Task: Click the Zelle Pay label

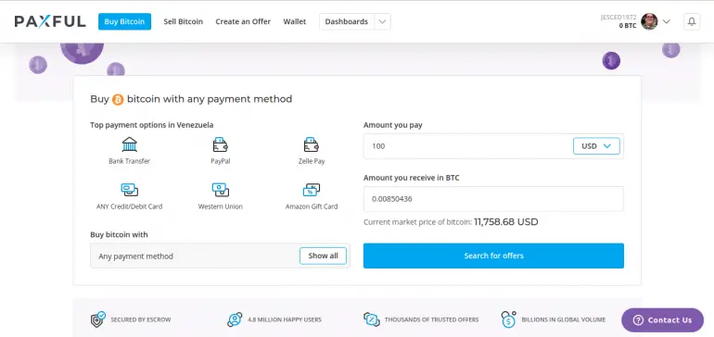Action: (312, 161)
